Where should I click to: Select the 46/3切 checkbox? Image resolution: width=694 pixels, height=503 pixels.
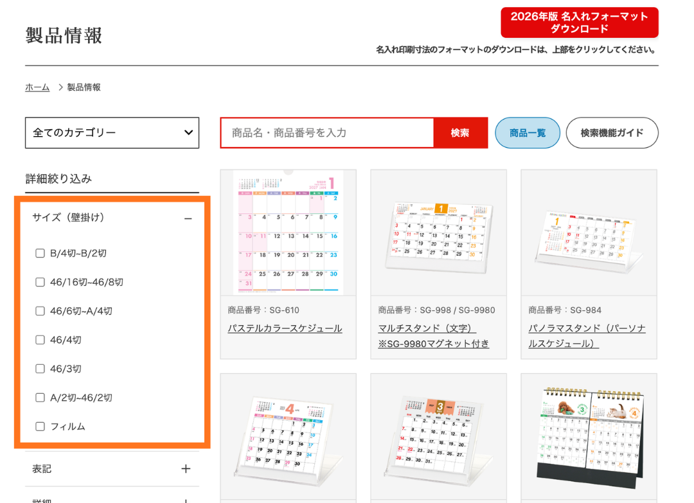point(40,369)
